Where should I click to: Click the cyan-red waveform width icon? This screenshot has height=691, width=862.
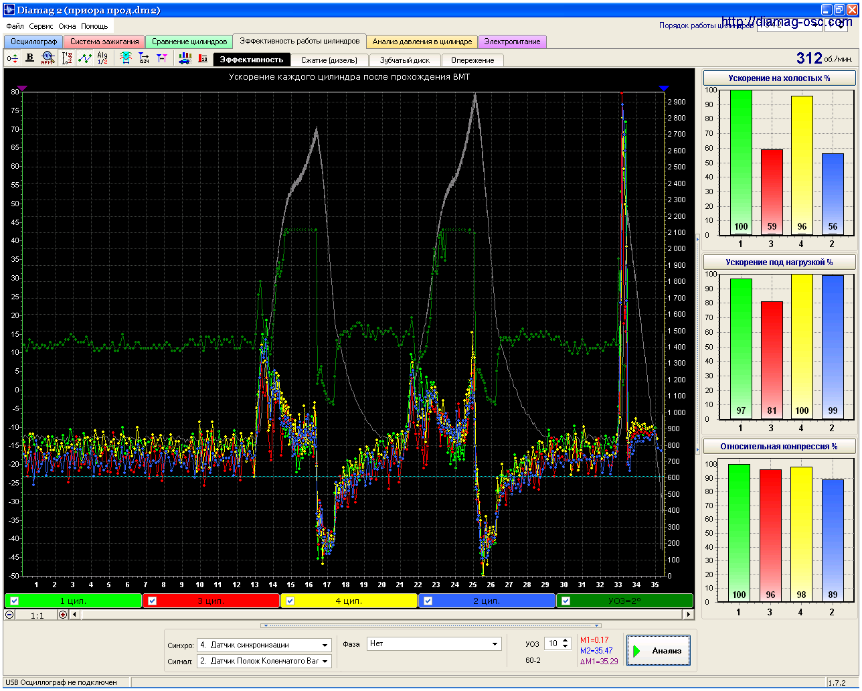tap(125, 58)
